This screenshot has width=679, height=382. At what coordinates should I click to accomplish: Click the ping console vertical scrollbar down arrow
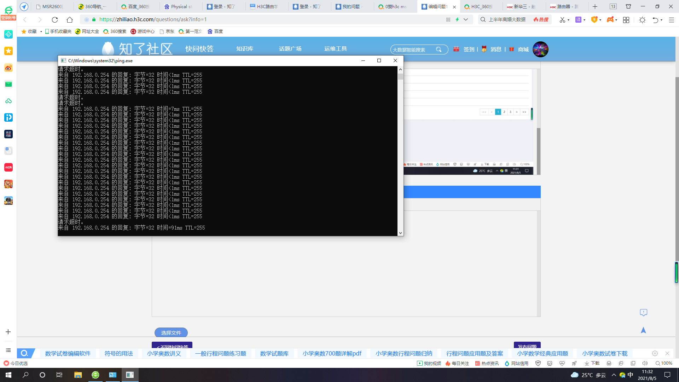[x=400, y=233]
